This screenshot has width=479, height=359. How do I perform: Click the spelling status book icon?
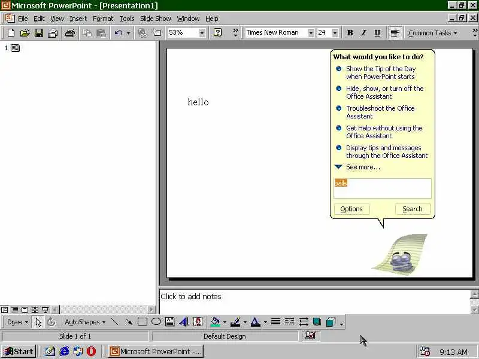click(x=310, y=336)
